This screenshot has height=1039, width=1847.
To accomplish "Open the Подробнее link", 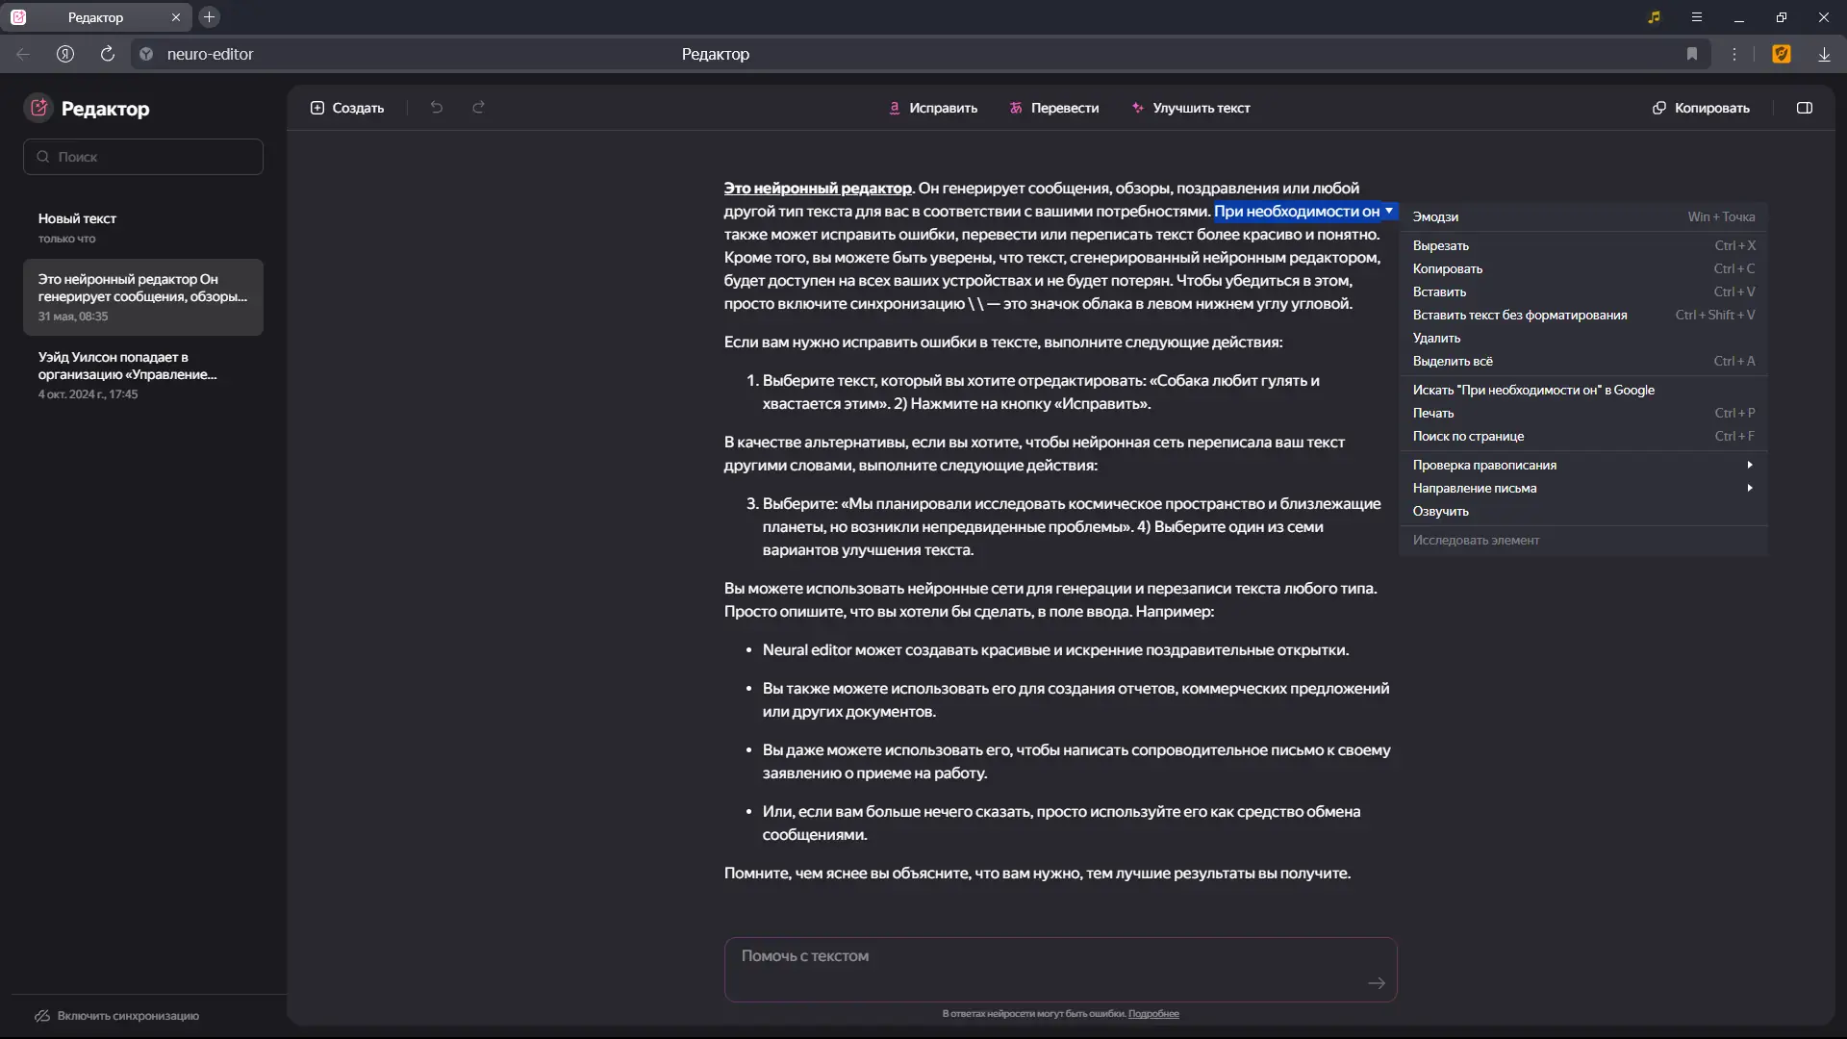I will [1153, 1014].
